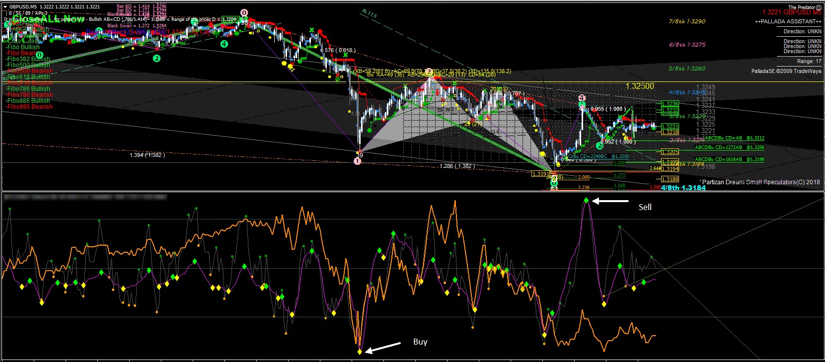This screenshot has height=362, width=825.
Task: Click the -Fibo500 Bearish pattern label
Action: [x=29, y=71]
